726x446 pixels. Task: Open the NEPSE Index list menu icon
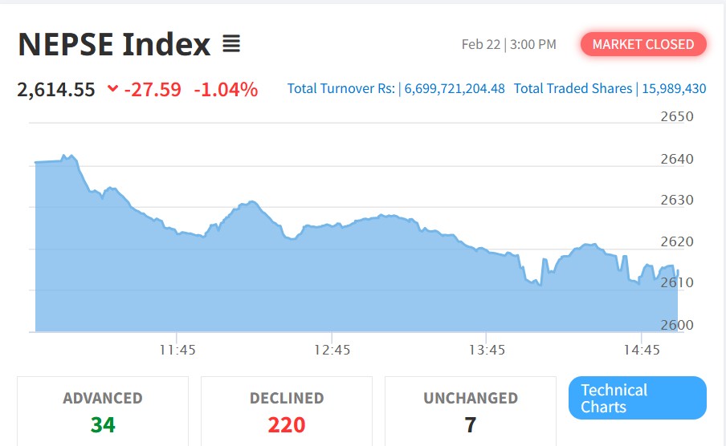coord(231,44)
